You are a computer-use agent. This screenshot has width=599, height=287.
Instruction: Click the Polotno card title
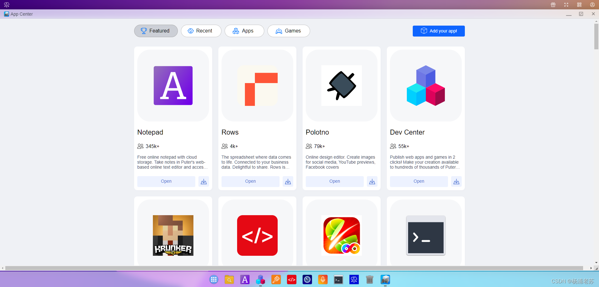317,132
